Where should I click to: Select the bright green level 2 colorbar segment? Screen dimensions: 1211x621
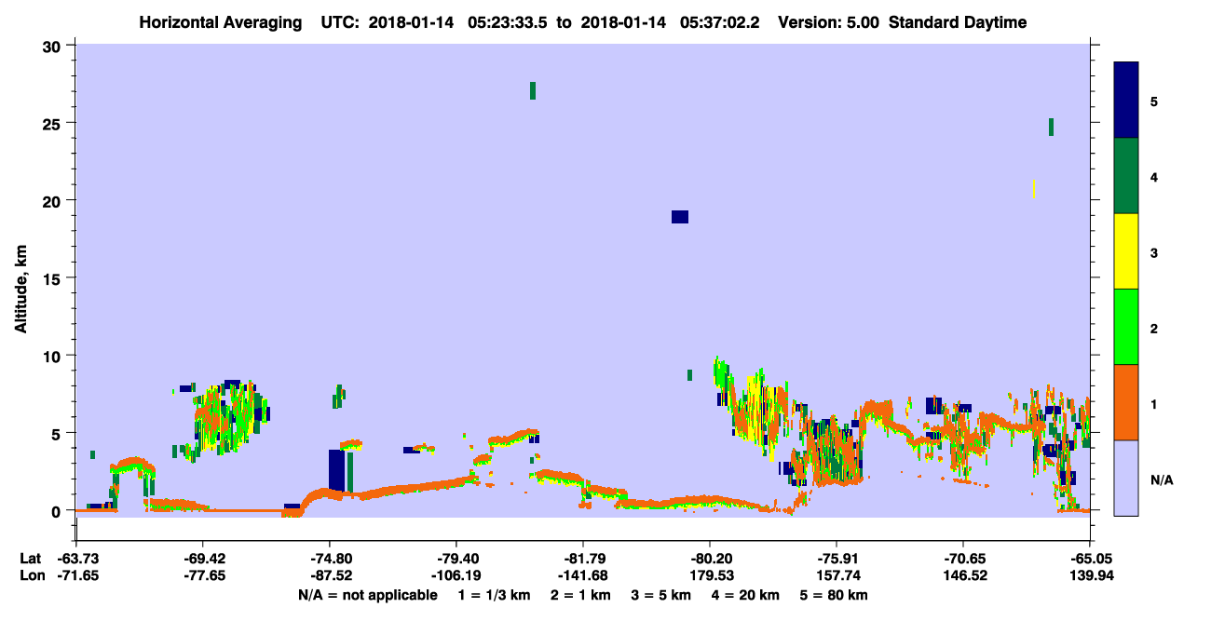pos(1126,327)
